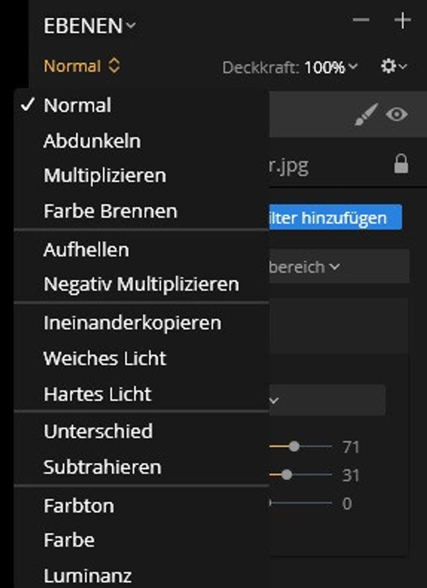Click the slider handle showing value 31
Image resolution: width=427 pixels, height=588 pixels.
tap(287, 474)
